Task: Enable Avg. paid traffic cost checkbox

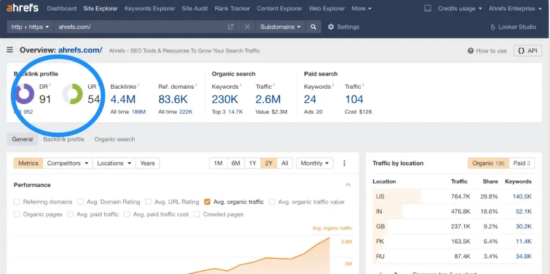Action: pos(127,214)
